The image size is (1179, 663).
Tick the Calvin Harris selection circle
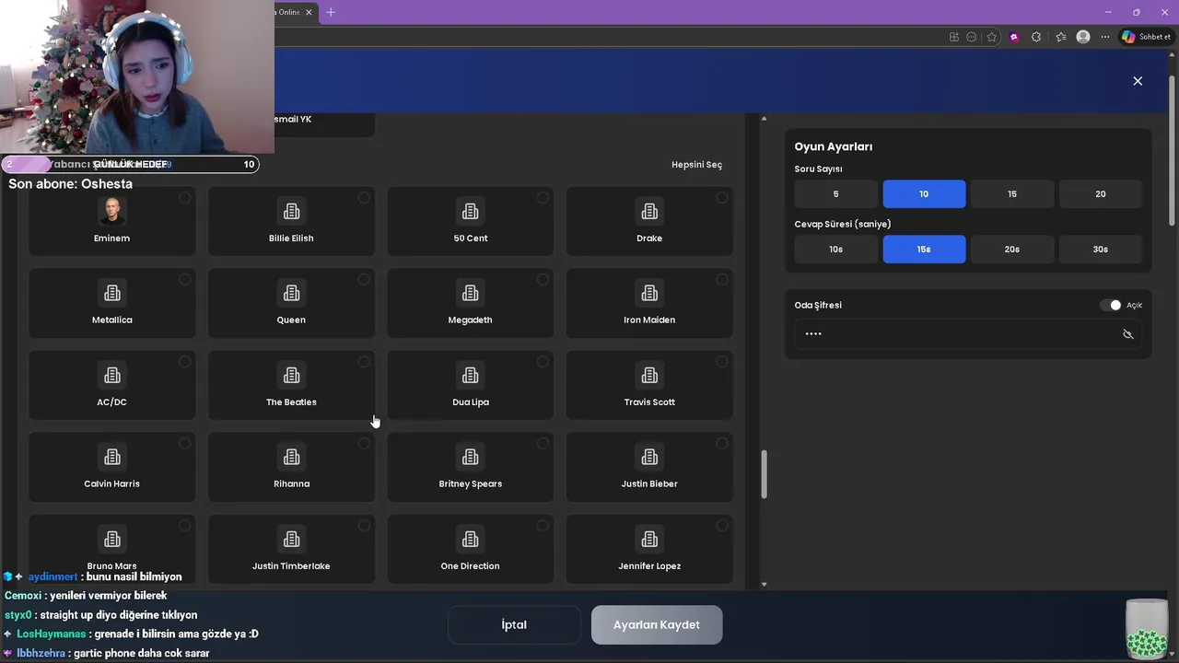tap(184, 444)
